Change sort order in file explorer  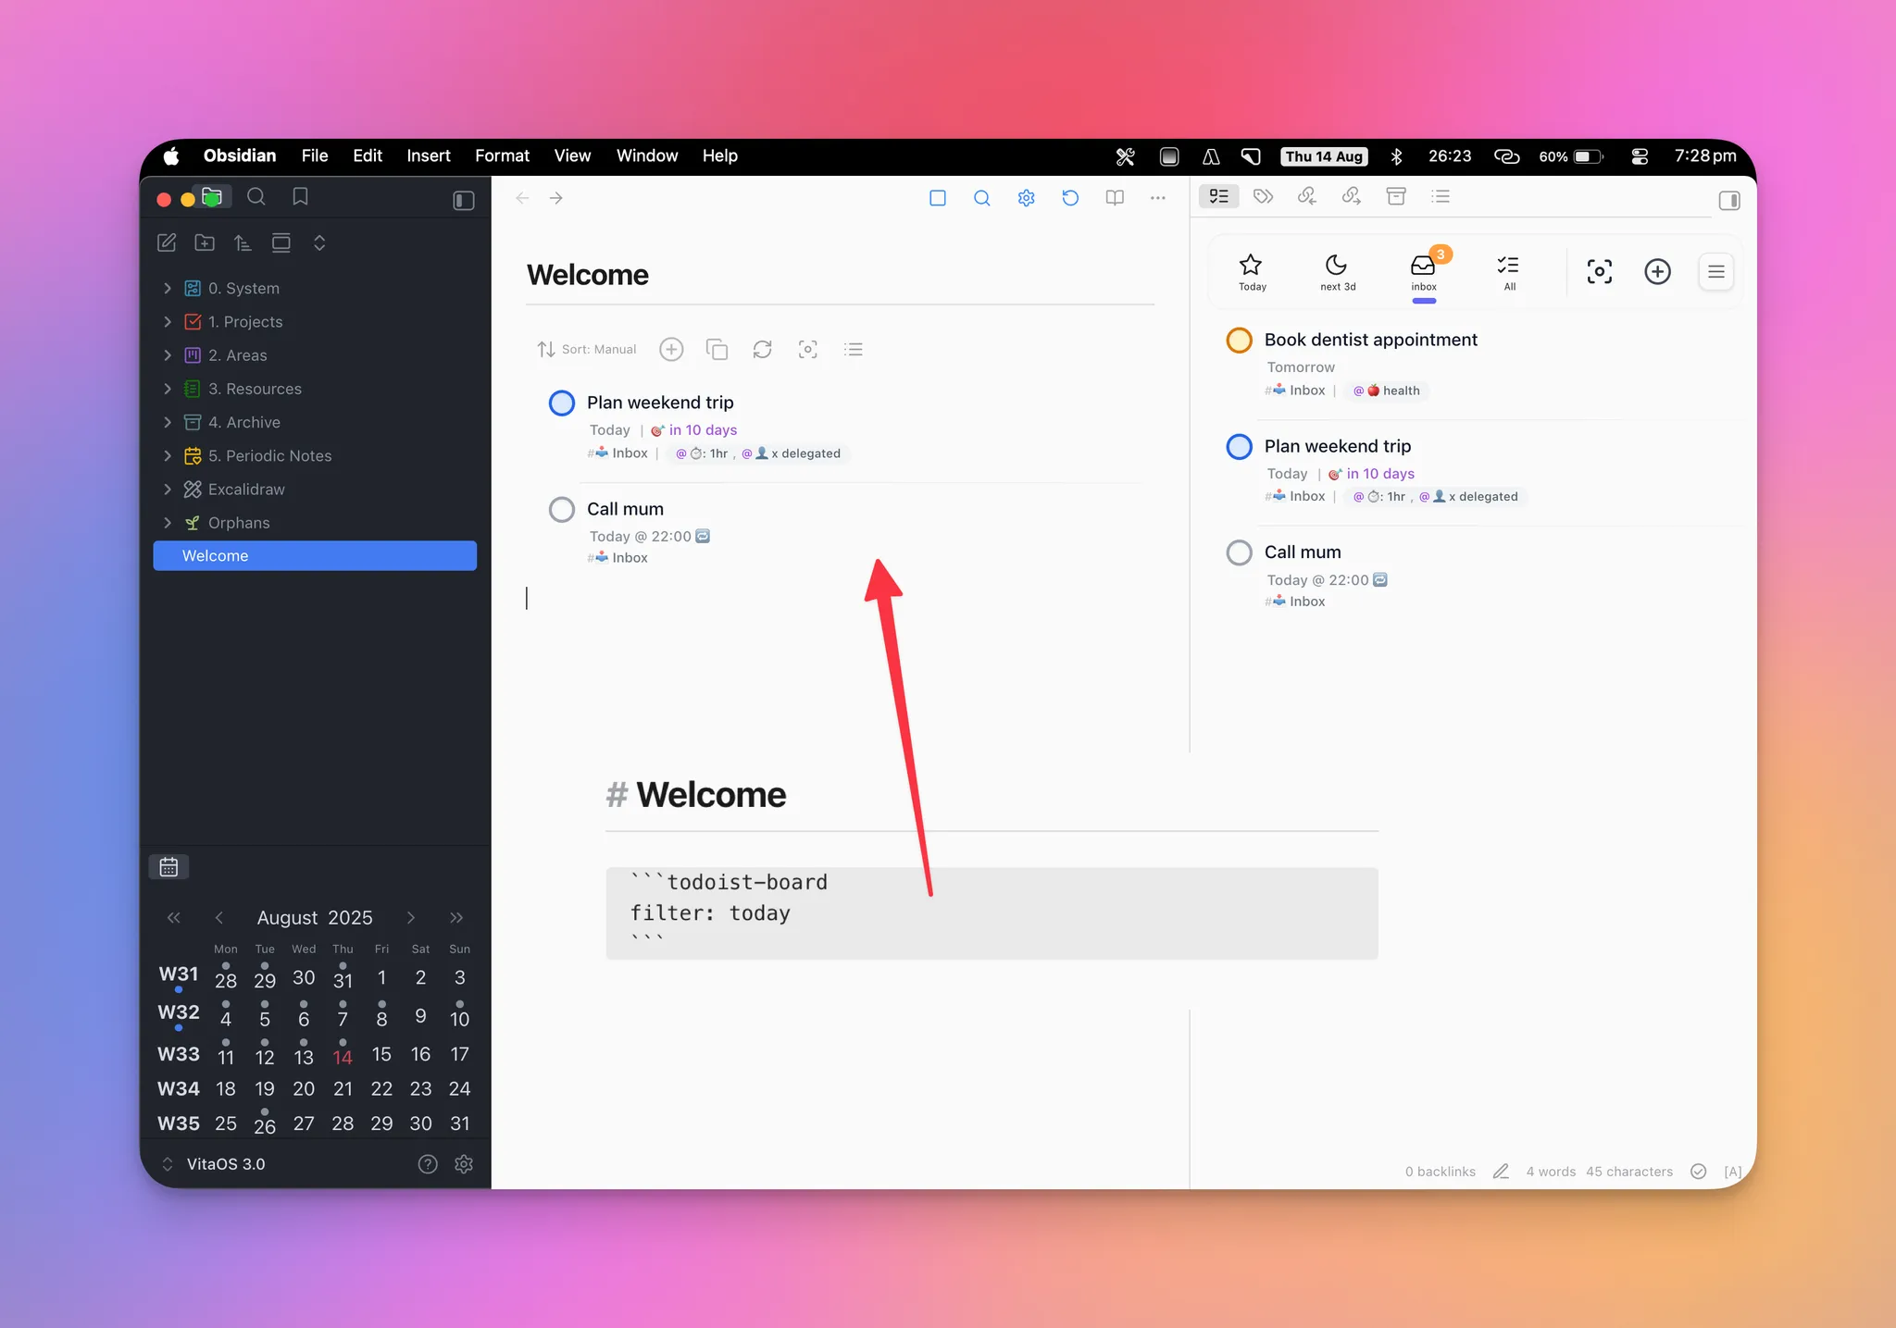(243, 242)
